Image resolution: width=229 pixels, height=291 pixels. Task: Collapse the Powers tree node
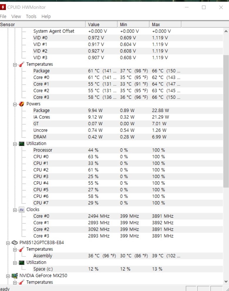coord(15,104)
